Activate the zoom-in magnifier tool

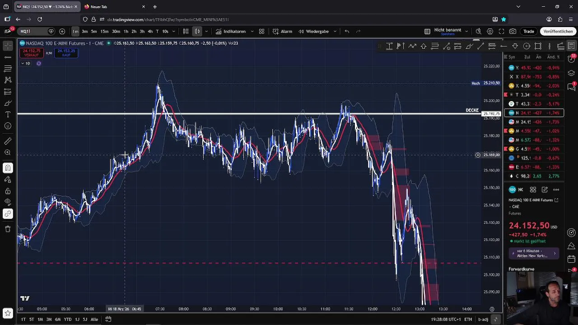tap(8, 153)
